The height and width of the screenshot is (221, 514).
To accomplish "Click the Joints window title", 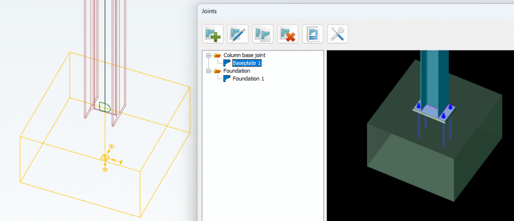I will click(210, 10).
